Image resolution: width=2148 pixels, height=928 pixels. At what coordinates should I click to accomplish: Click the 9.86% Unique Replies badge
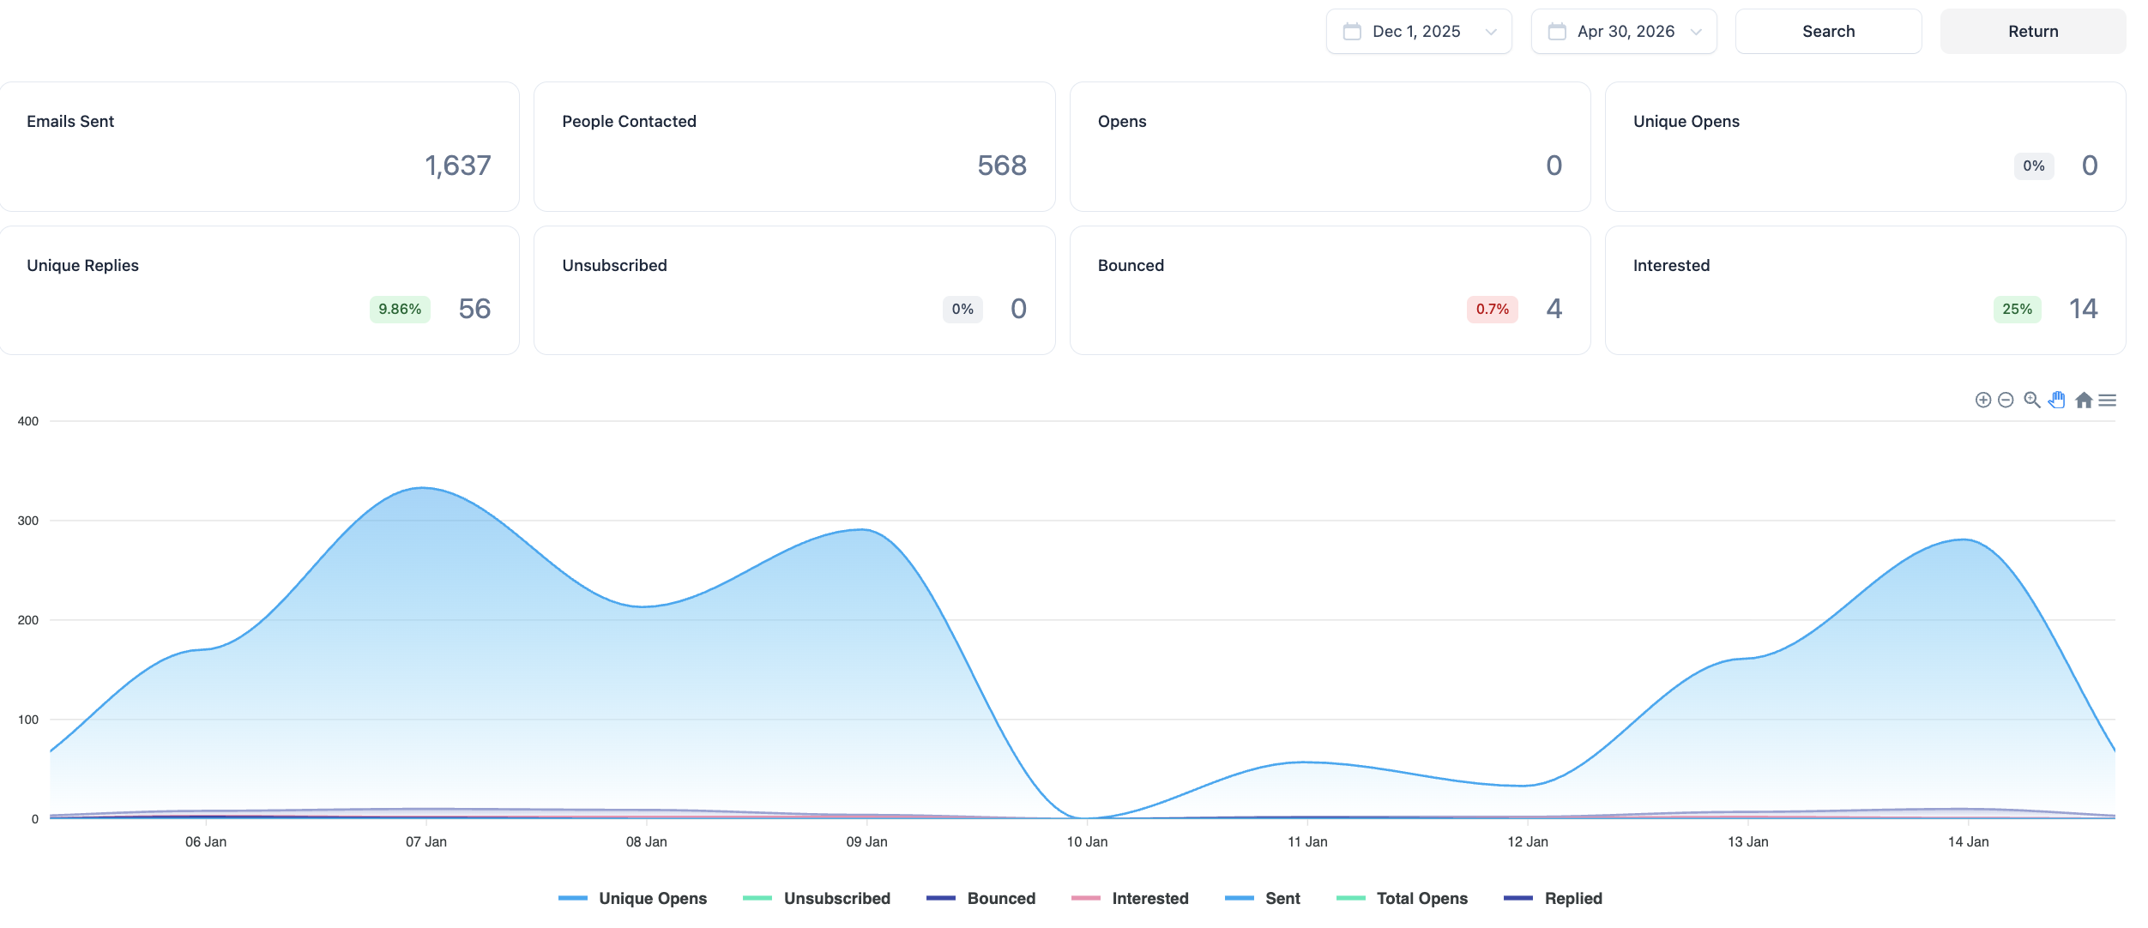tap(400, 309)
